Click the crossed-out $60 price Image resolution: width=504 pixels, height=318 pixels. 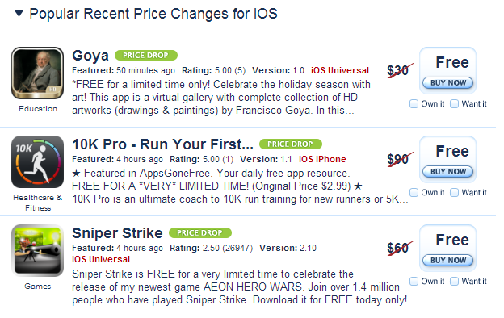pos(400,248)
